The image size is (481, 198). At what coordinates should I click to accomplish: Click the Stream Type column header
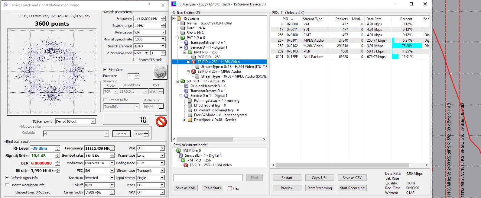(x=312, y=19)
